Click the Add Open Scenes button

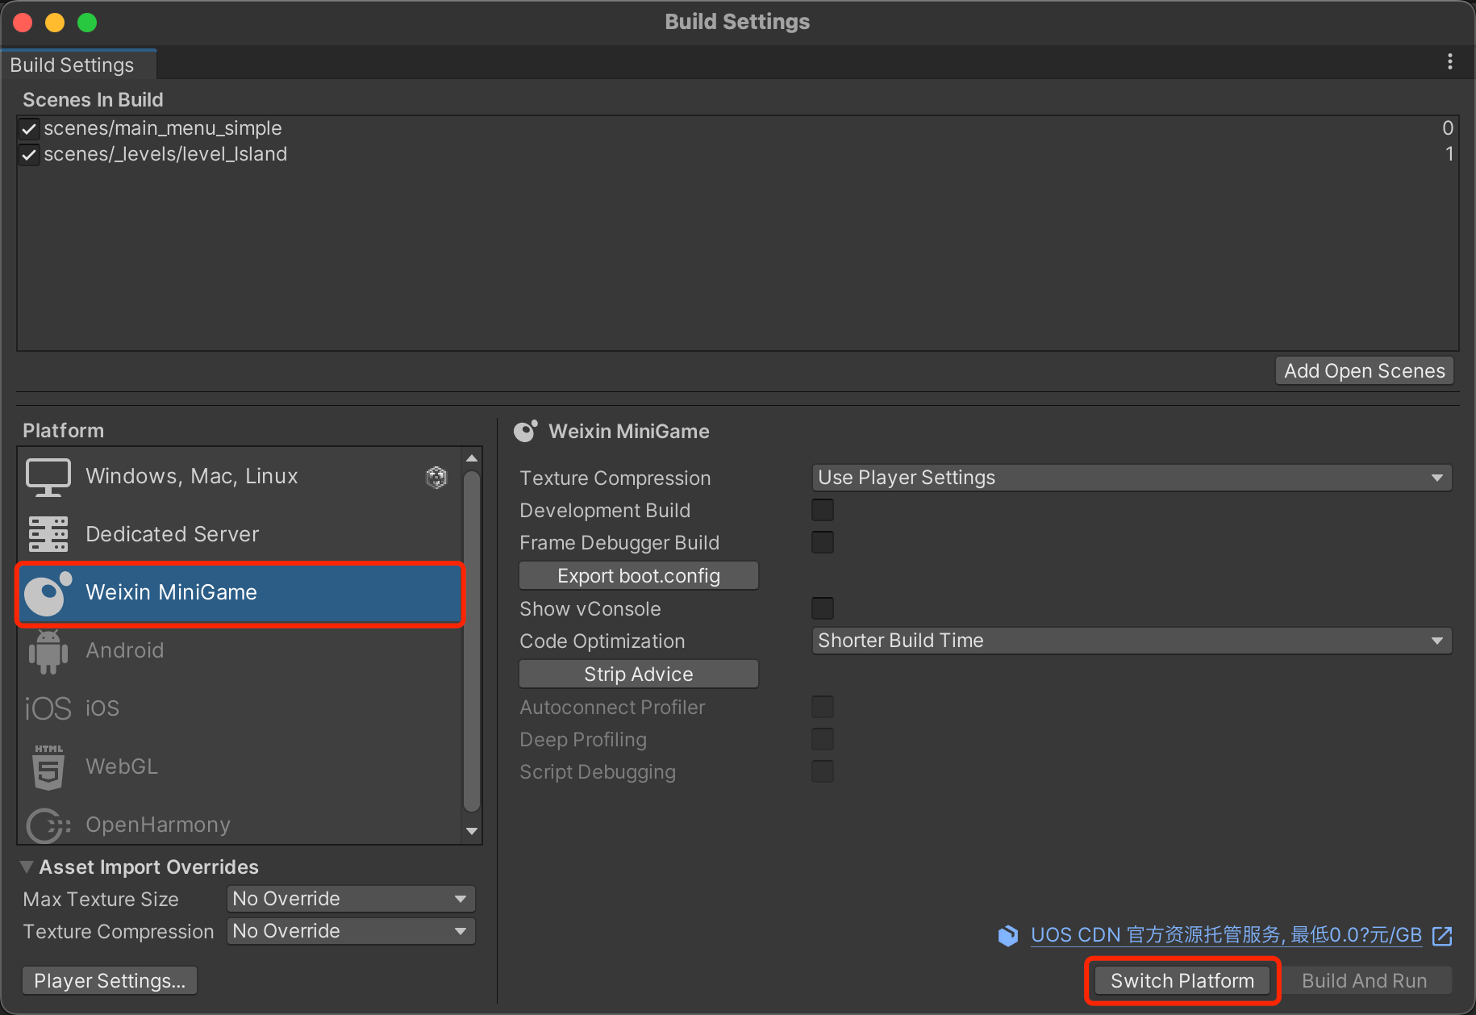1364,371
